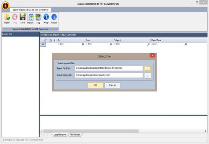Screen dimensions: 209x144
Task: Switch to the File Viewer tab
Action: tap(75, 135)
